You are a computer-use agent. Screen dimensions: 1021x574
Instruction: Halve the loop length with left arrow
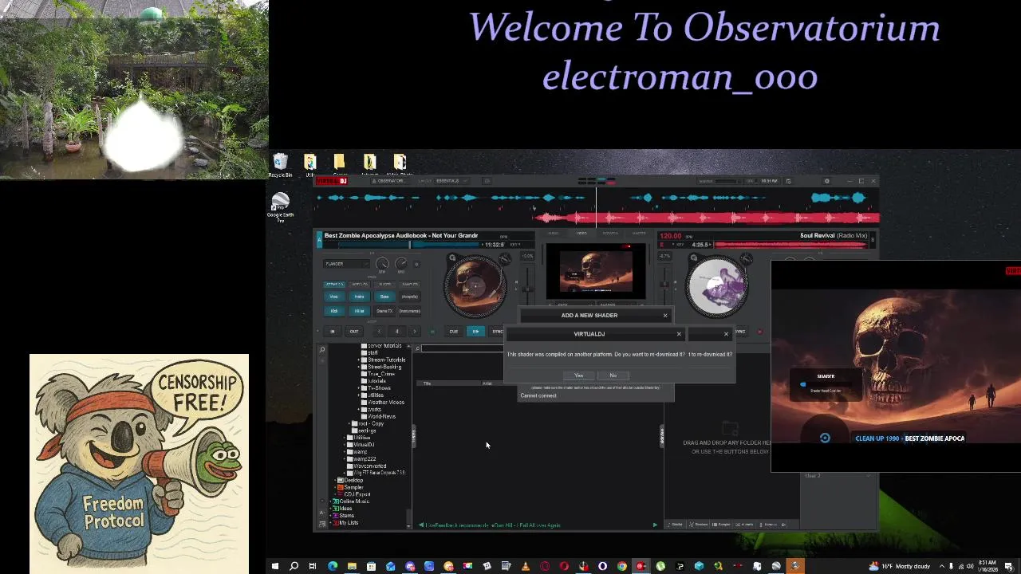tap(379, 332)
